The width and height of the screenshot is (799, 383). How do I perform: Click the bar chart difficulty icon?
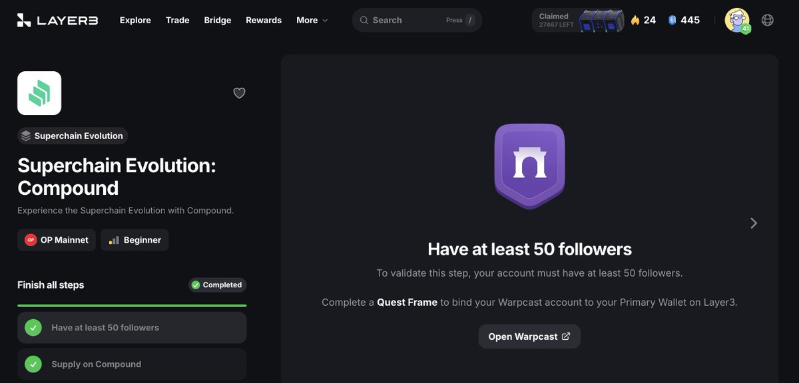(x=114, y=240)
